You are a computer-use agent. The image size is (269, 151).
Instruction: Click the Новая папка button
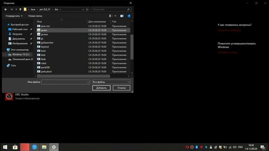[x=35, y=16]
